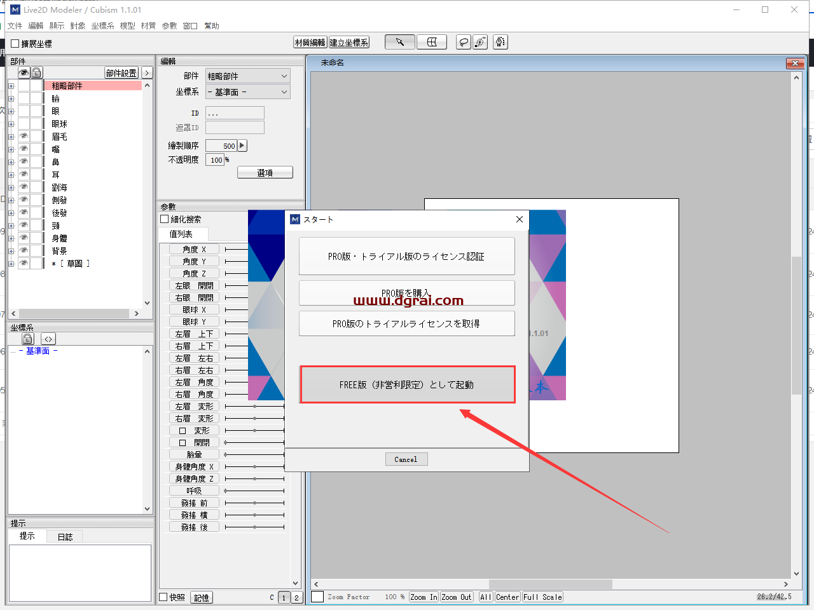Click the canvas horizontal scrollbar thumb
The width and height of the screenshot is (814, 610).
point(551,584)
